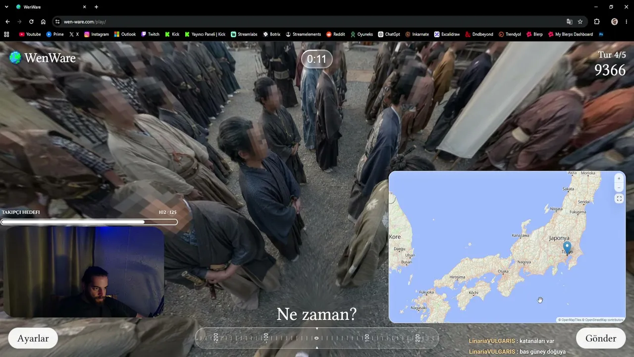
Task: Click Sendai on the map
Action: (584, 202)
